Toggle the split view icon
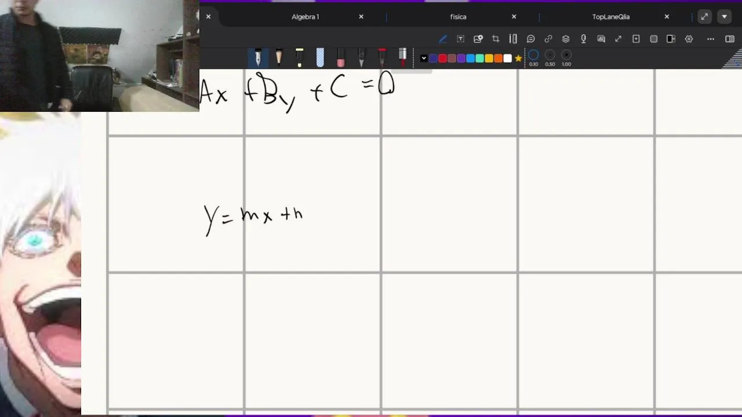This screenshot has width=742, height=417. 671,39
